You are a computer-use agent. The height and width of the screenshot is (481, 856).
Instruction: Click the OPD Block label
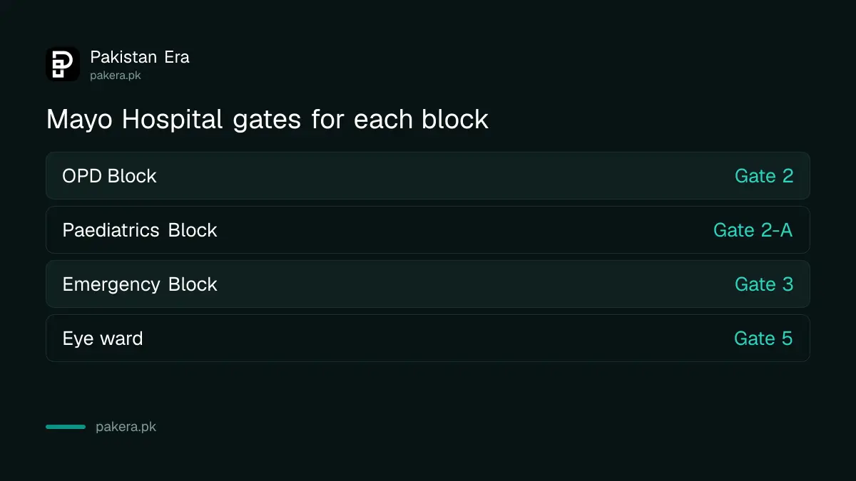[x=109, y=176]
